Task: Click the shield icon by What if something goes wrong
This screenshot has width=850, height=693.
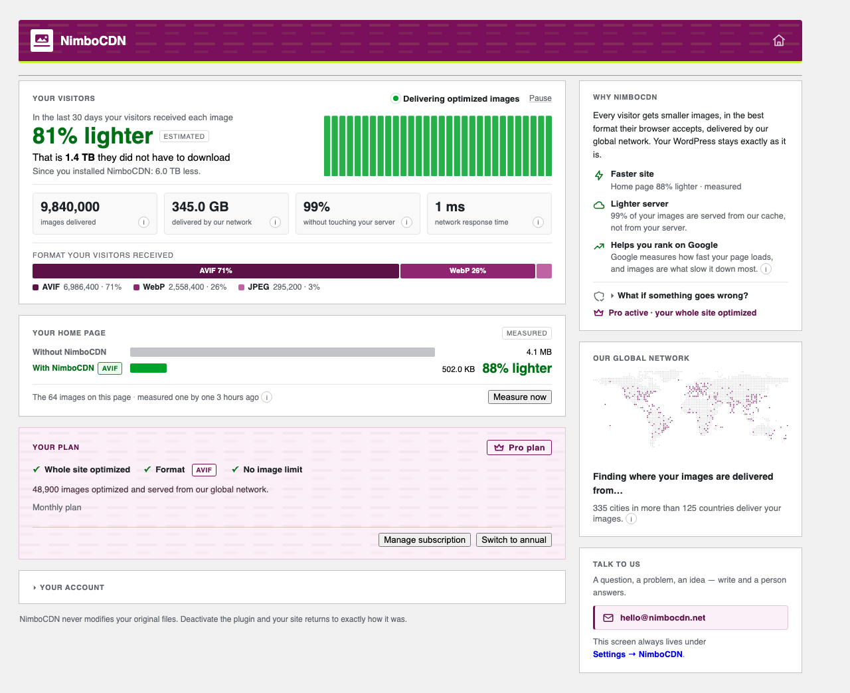Action: [x=599, y=296]
